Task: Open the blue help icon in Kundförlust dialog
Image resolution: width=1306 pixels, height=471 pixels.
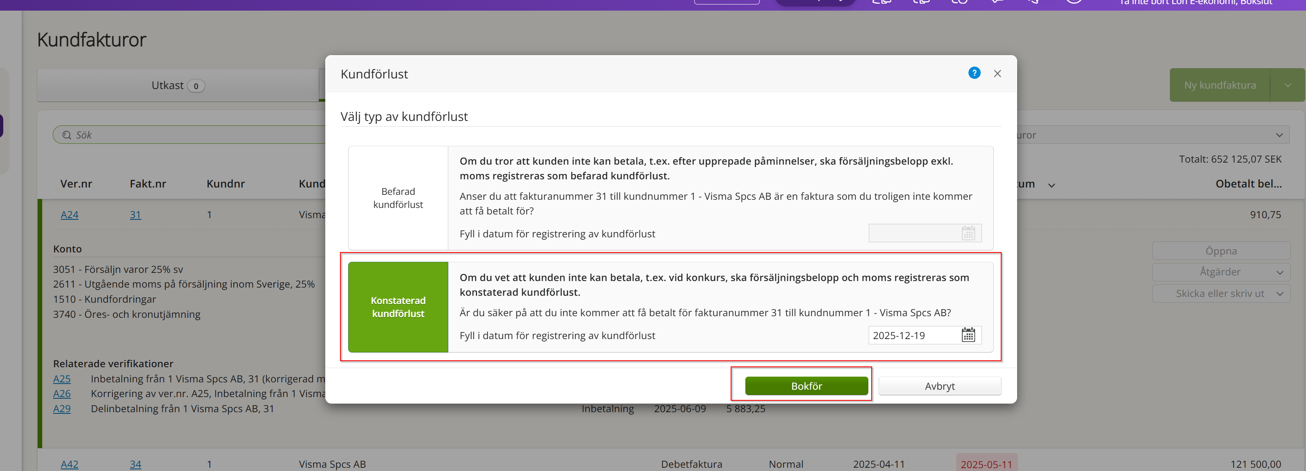Action: (x=974, y=73)
